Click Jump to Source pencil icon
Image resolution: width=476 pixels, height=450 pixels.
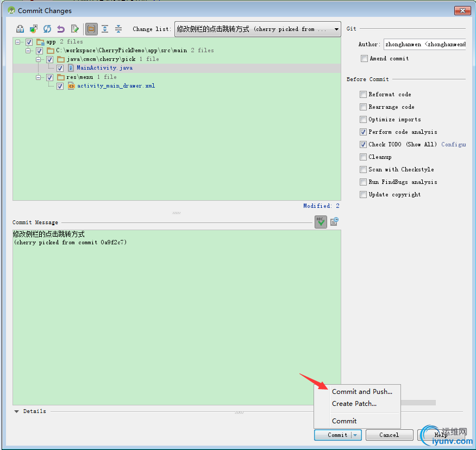point(75,29)
